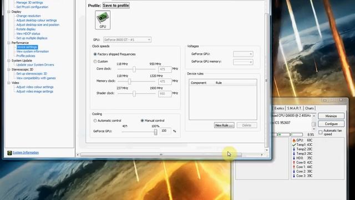Click the down-arrow icon beside Temp3

pos(294,153)
